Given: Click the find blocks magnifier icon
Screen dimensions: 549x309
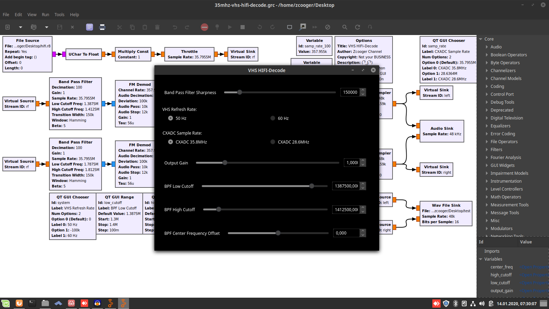Looking at the screenshot, I should [345, 27].
